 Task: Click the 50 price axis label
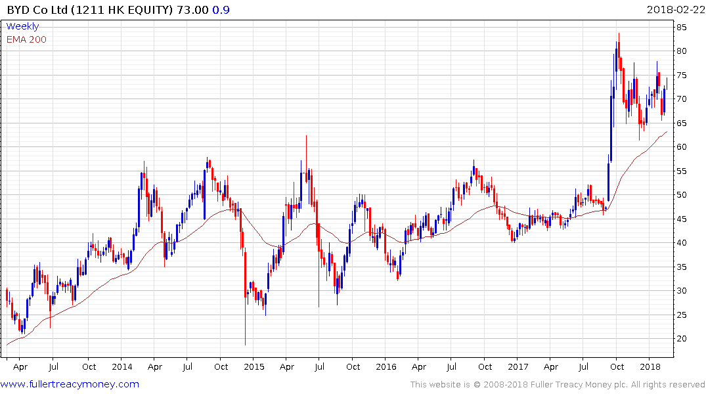coord(681,195)
